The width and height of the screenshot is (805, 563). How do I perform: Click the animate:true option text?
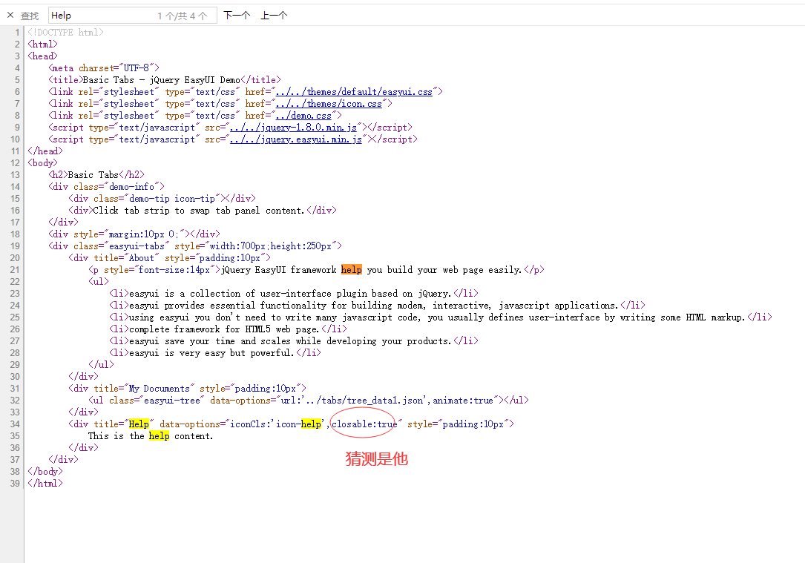point(462,401)
